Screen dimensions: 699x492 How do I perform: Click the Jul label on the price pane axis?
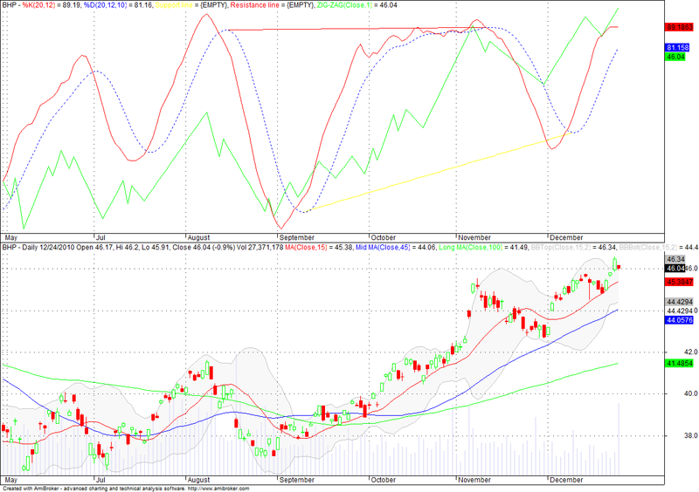(100, 480)
